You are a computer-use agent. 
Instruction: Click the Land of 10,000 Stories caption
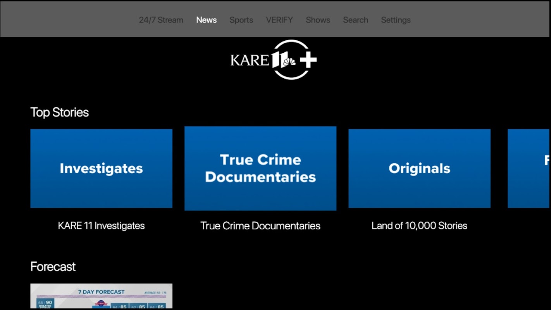pyautogui.click(x=419, y=226)
